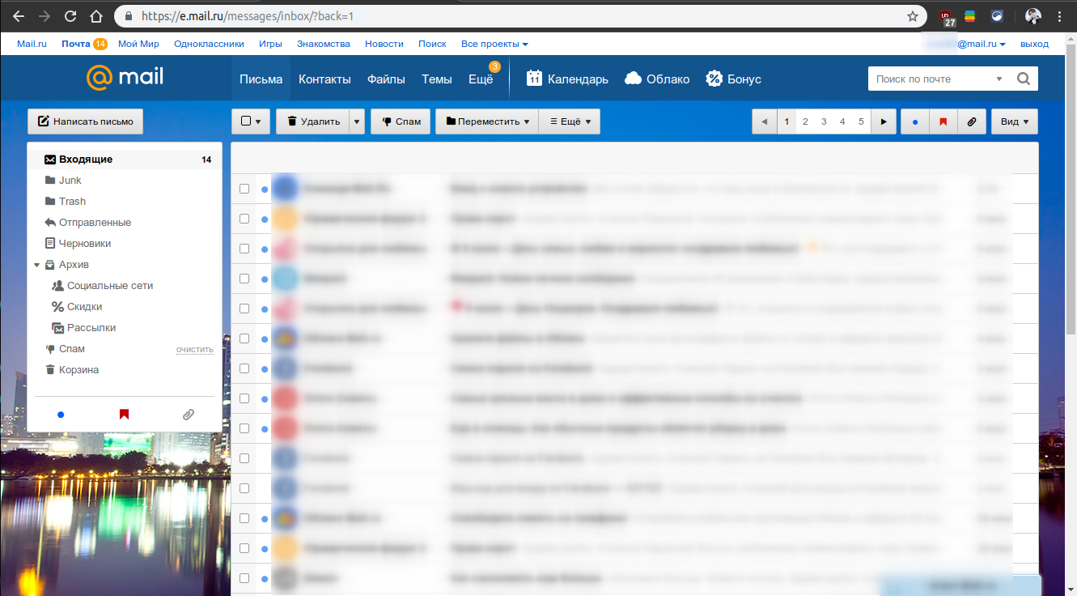Viewport: 1077px width, 596px height.
Task: Switch to the Письма tab
Action: 261,79
